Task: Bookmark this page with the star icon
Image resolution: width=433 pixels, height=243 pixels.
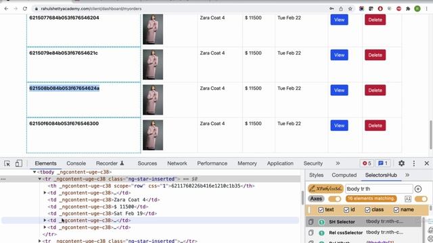Action: (350, 9)
